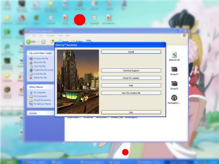Click the Check For Update button
This screenshot has height=164, width=219.
pyautogui.click(x=131, y=78)
